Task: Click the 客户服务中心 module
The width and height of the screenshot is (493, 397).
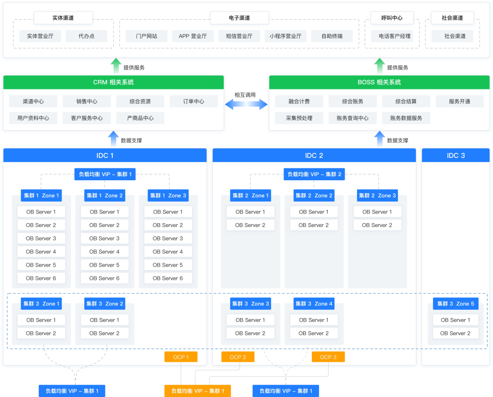Action: [x=87, y=118]
